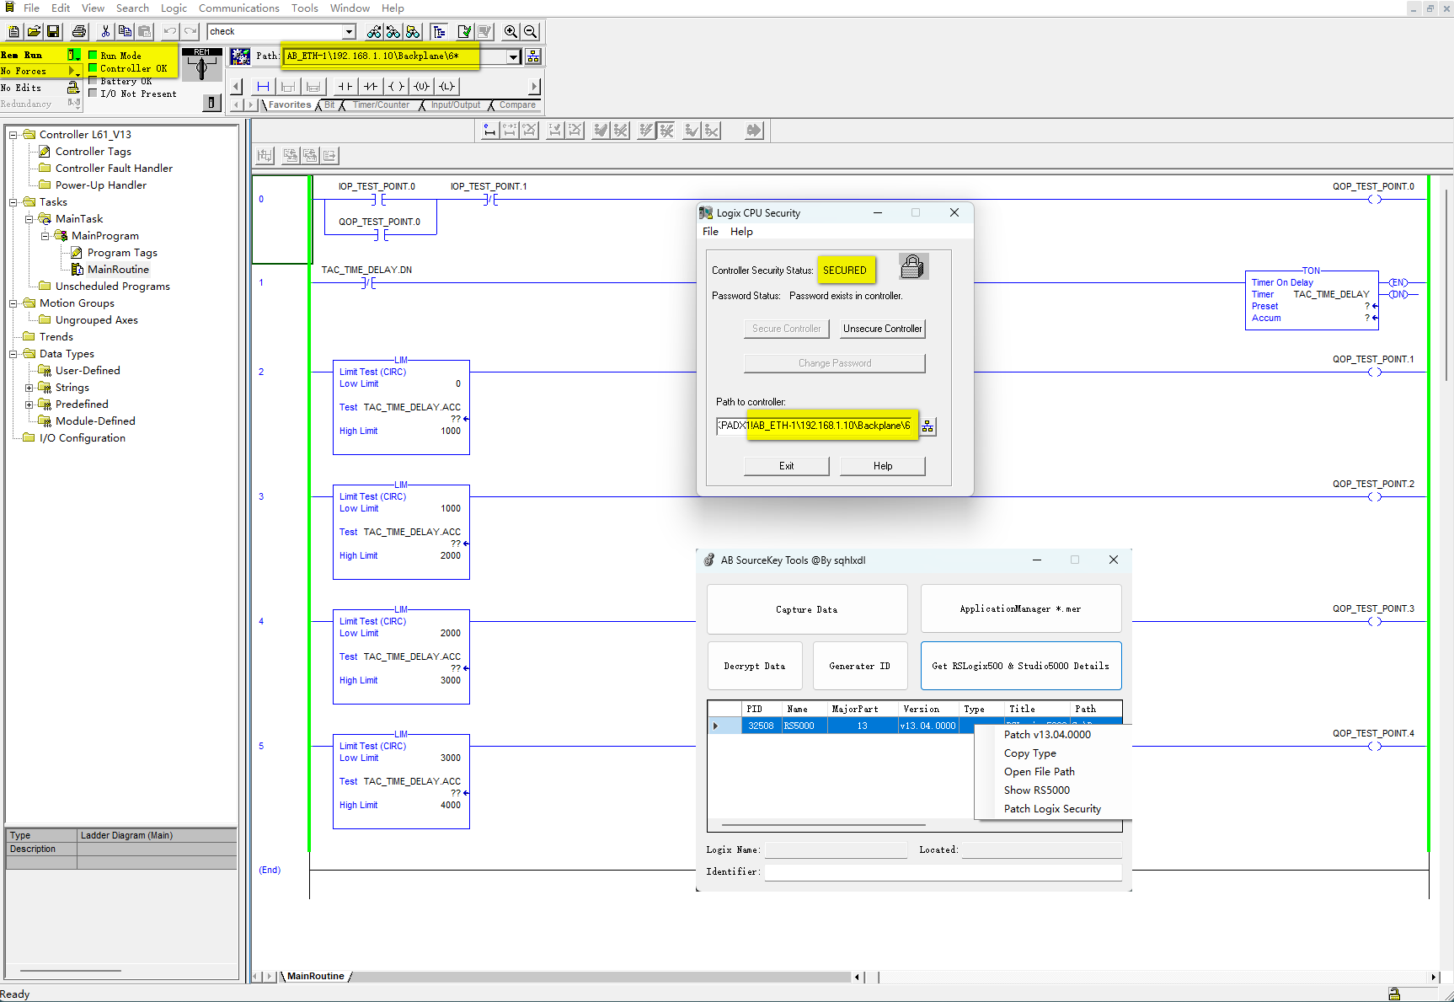1454x1002 pixels.
Task: Click the Find toolbar binoculars icon
Action: [x=374, y=31]
